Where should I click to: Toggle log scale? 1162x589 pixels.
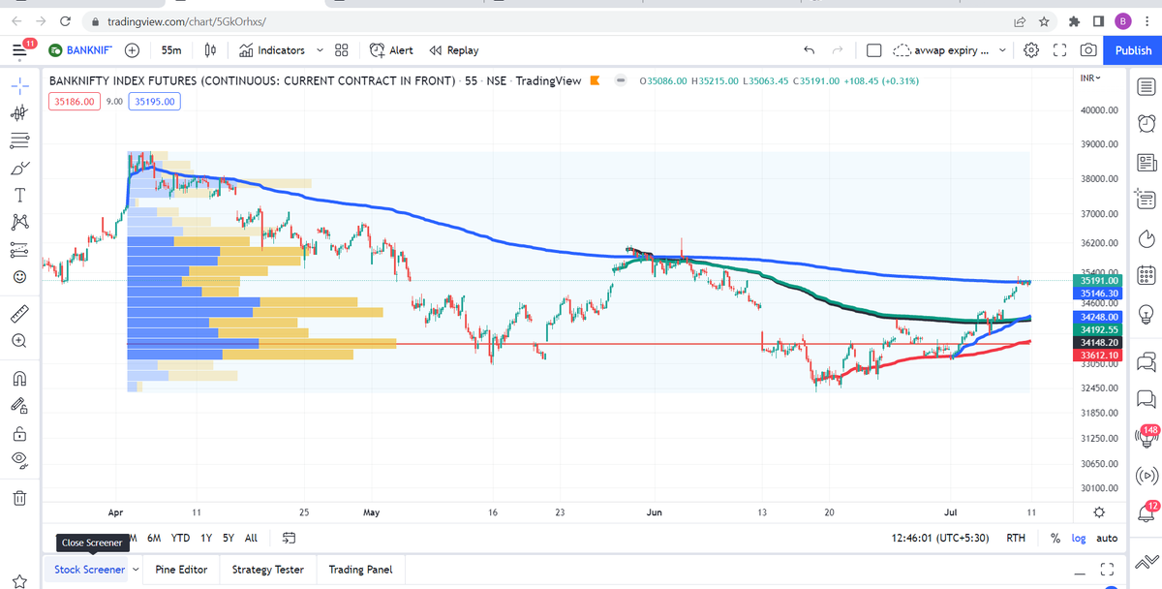point(1079,538)
